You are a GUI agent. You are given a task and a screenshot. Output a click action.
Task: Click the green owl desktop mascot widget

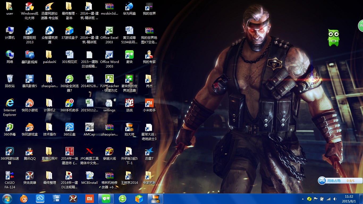(x=334, y=38)
